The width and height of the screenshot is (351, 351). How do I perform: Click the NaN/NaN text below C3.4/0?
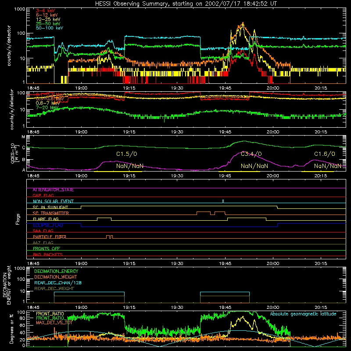tap(254, 166)
